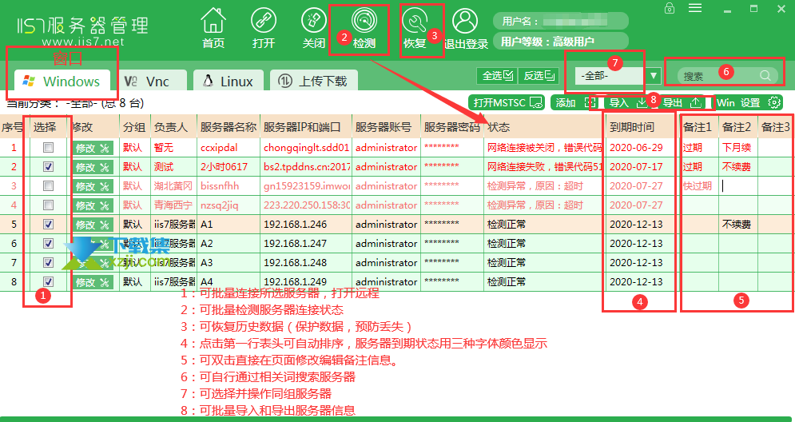This screenshot has height=422, width=795.
Task: Untick checkbox for server A2
Action: coord(48,244)
